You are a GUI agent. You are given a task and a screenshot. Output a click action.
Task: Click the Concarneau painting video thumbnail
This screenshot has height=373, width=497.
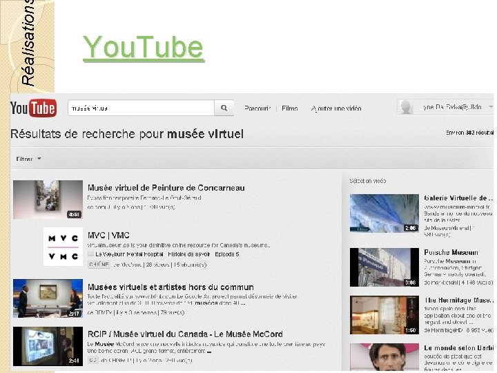tap(48, 200)
